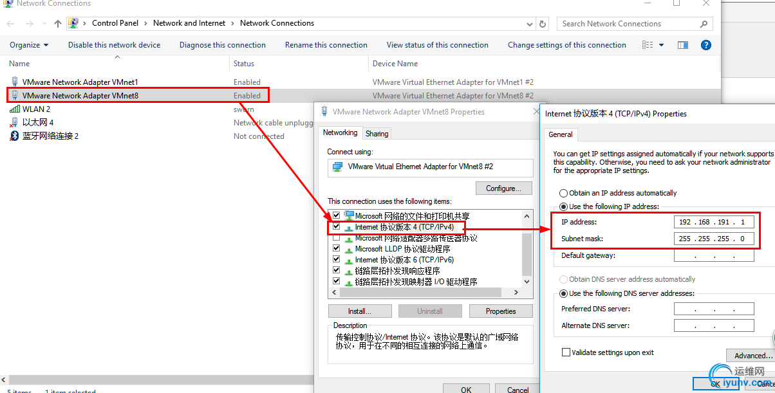Refresh the Network Connections address bar
The image size is (775, 393).
543,24
